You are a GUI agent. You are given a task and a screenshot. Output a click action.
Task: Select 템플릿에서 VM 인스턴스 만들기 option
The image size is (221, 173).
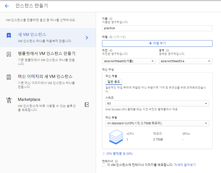(48, 58)
